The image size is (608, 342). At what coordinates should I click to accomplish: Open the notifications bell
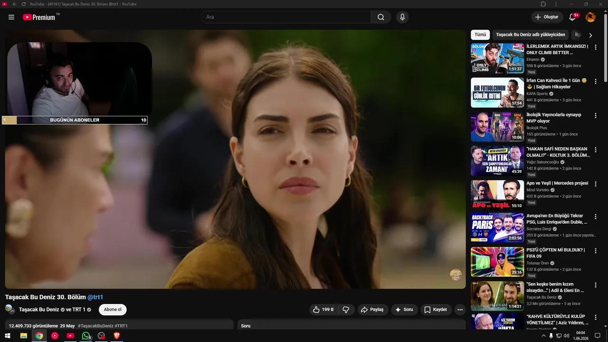point(572,17)
